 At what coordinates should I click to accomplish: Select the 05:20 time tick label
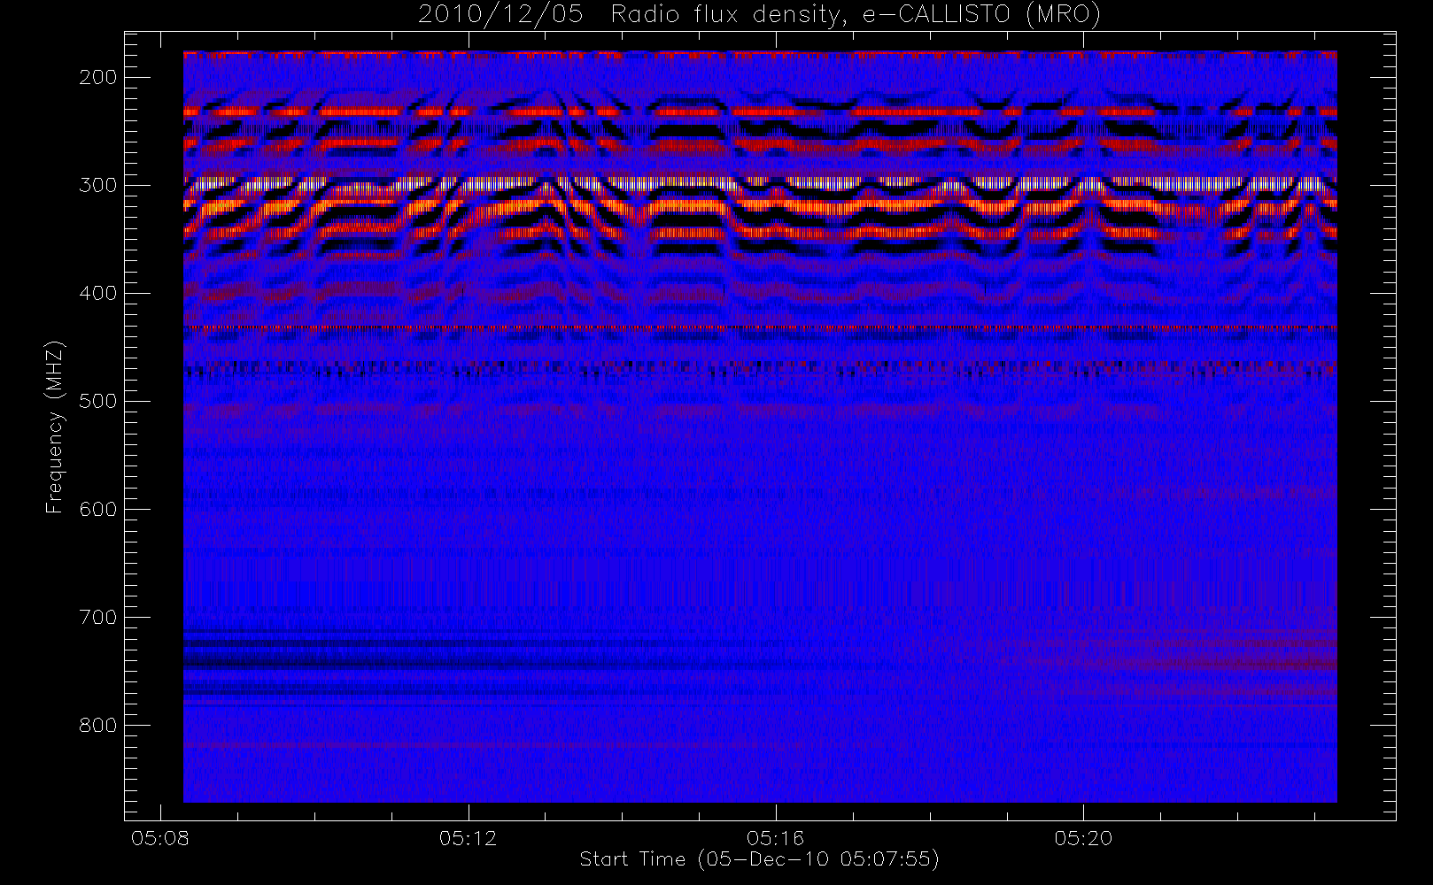pyautogui.click(x=1083, y=838)
